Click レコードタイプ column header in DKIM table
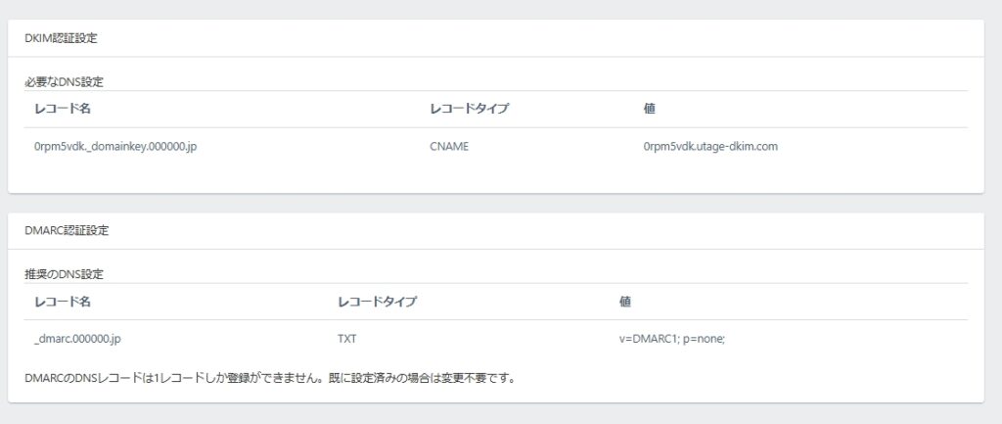This screenshot has height=424, width=1002. pyautogui.click(x=470, y=109)
